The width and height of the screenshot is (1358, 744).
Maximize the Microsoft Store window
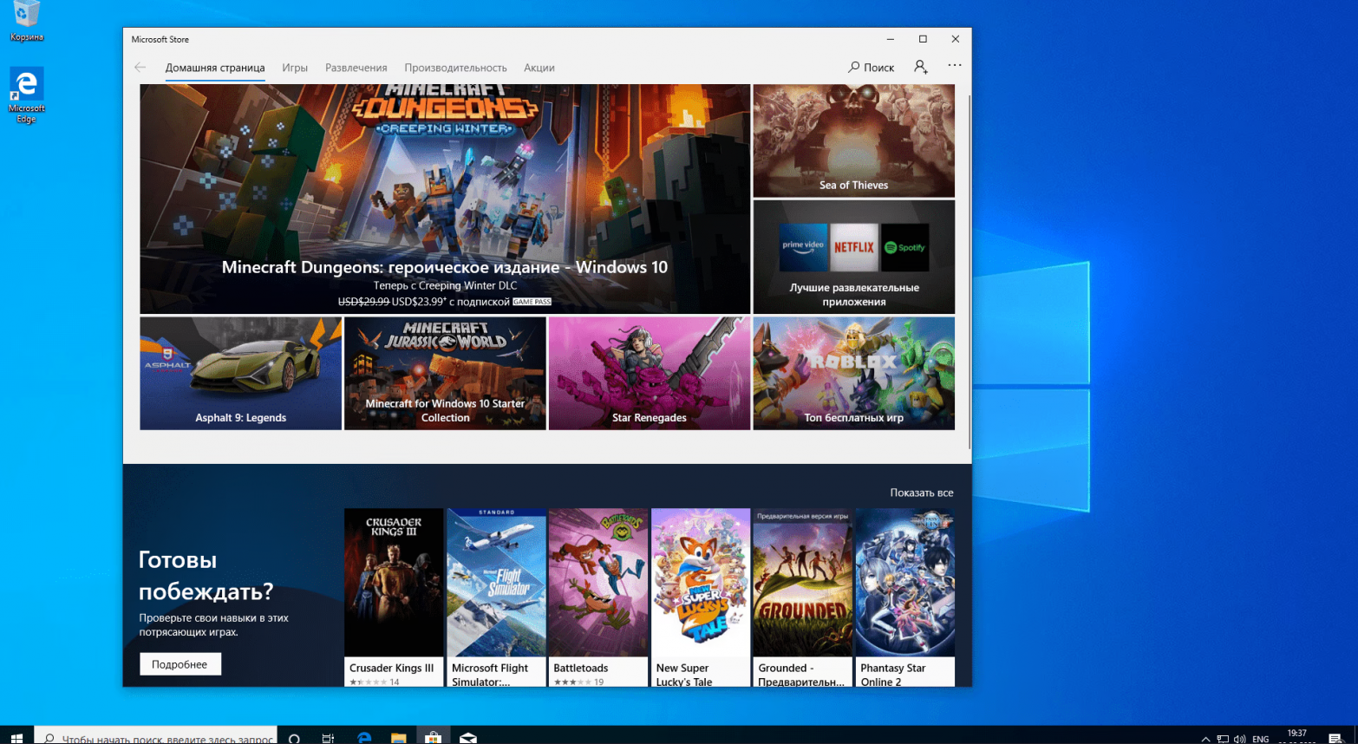(x=923, y=39)
